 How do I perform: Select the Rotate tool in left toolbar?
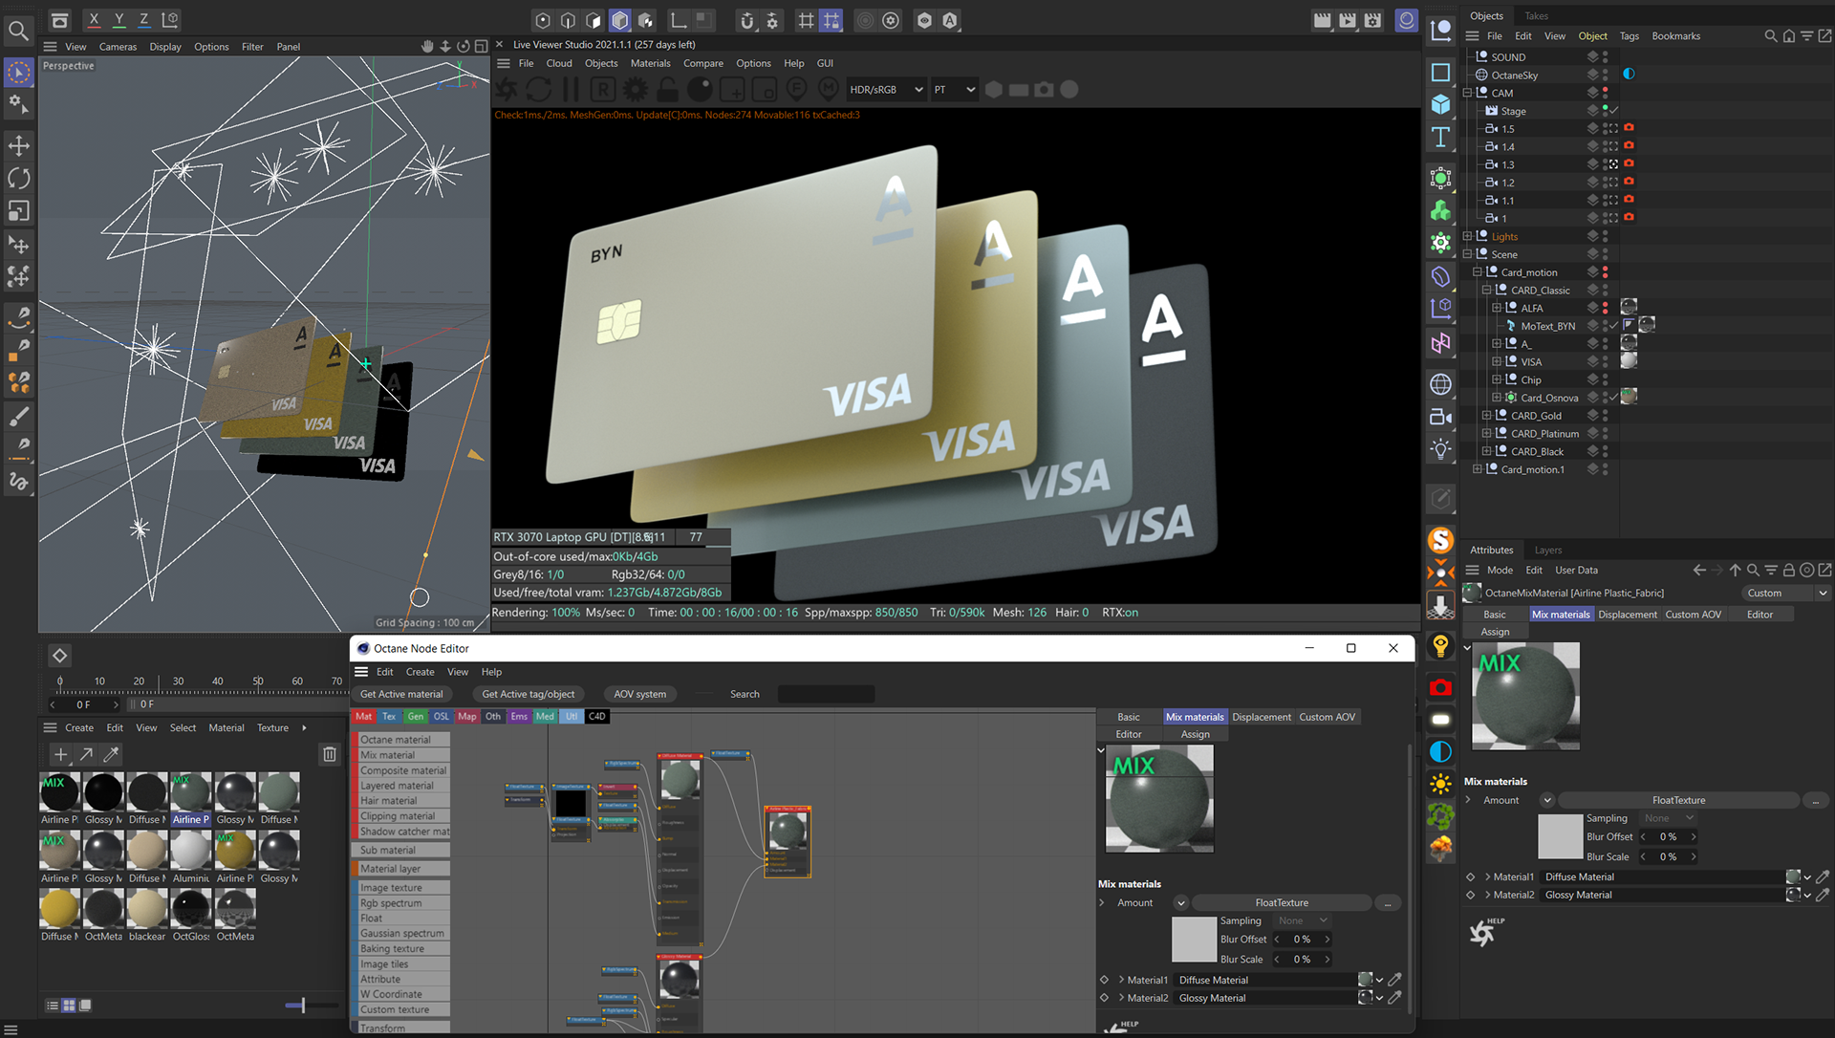(x=18, y=178)
